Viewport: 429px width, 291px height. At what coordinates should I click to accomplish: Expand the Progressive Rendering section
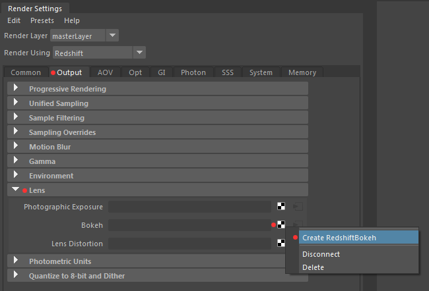(x=158, y=89)
